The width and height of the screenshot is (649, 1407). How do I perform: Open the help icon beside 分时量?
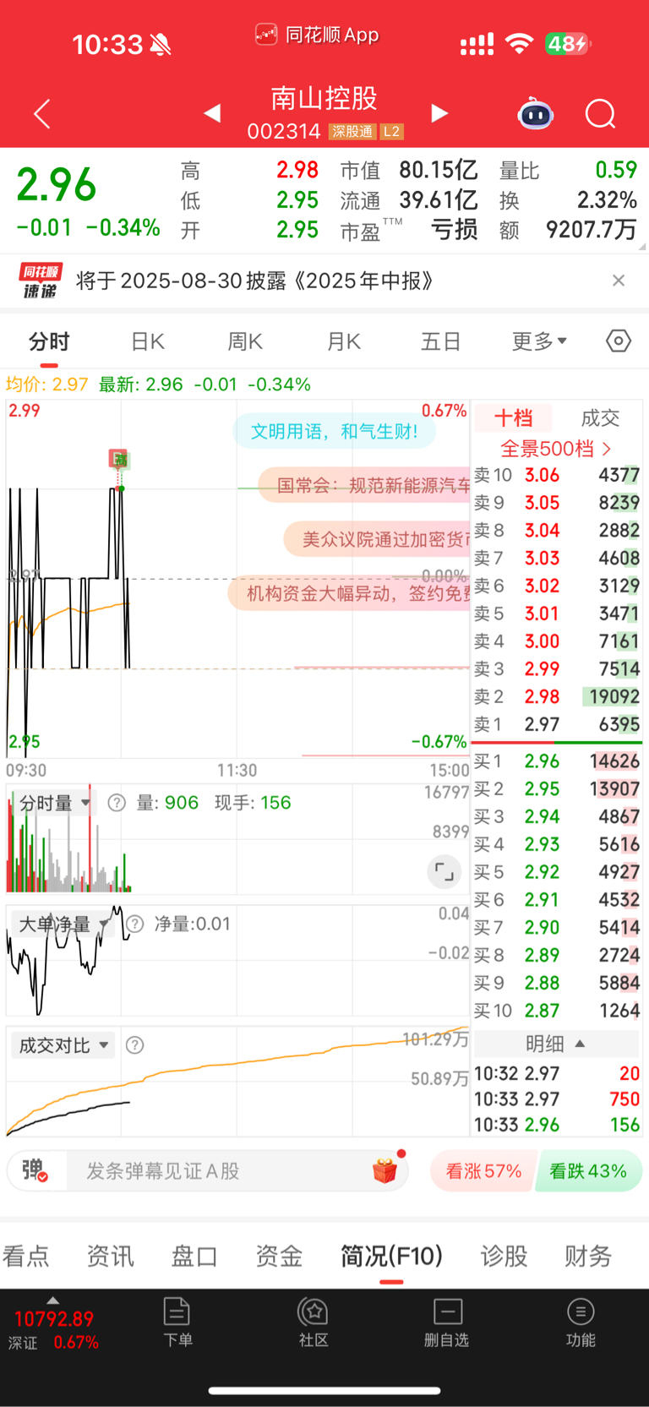pyautogui.click(x=117, y=803)
